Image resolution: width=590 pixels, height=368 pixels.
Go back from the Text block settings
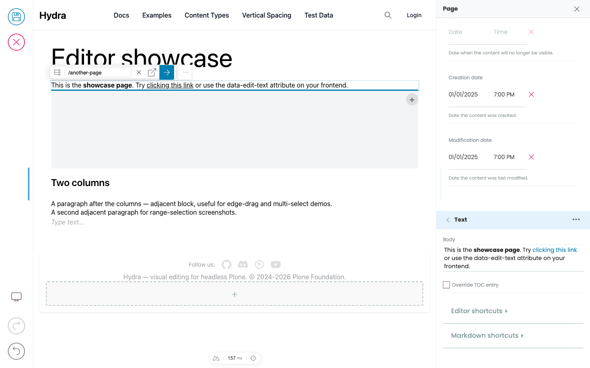click(x=448, y=220)
